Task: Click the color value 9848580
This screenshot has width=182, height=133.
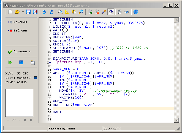Action: coord(24,78)
